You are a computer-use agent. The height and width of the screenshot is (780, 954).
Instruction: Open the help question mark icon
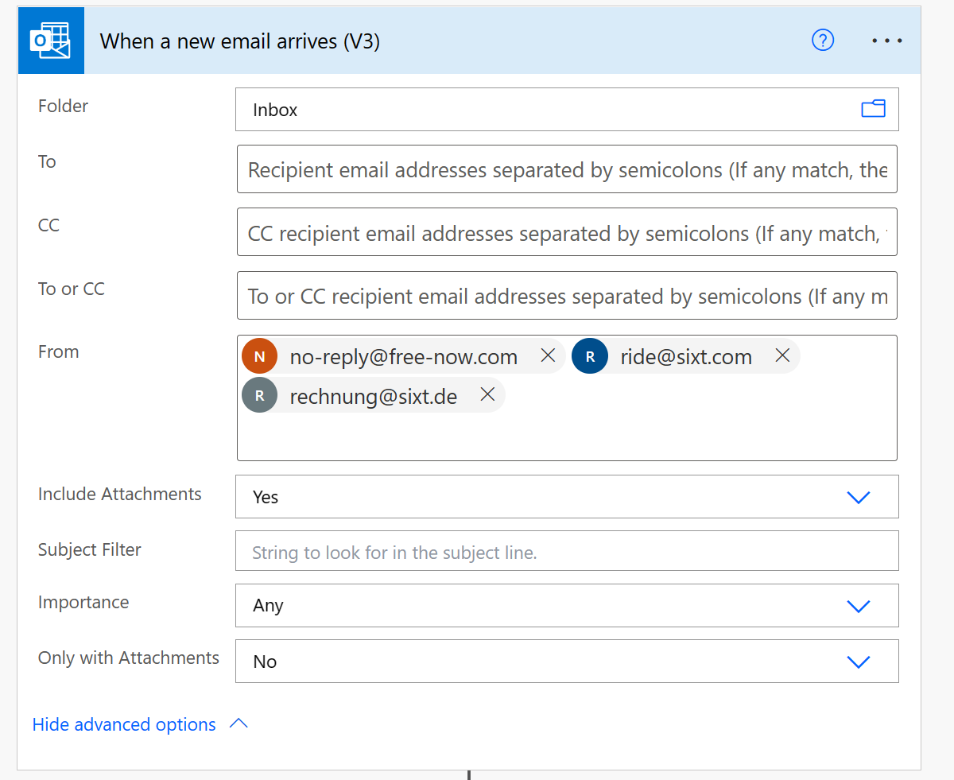click(x=823, y=40)
